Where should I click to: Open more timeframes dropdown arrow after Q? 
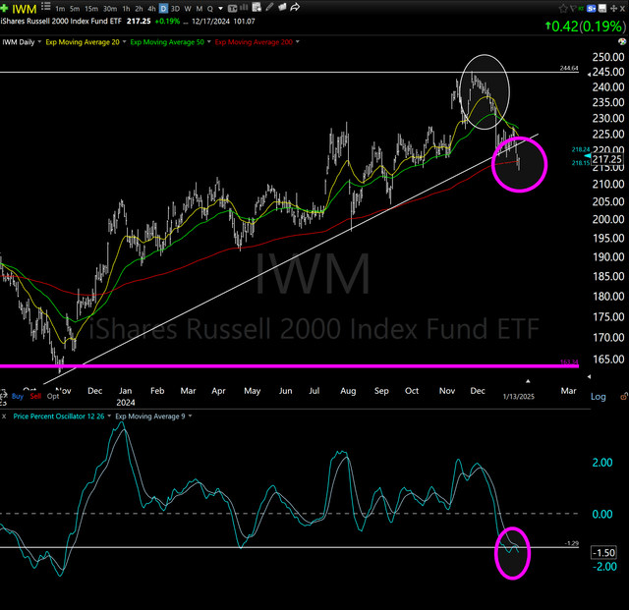coord(220,9)
